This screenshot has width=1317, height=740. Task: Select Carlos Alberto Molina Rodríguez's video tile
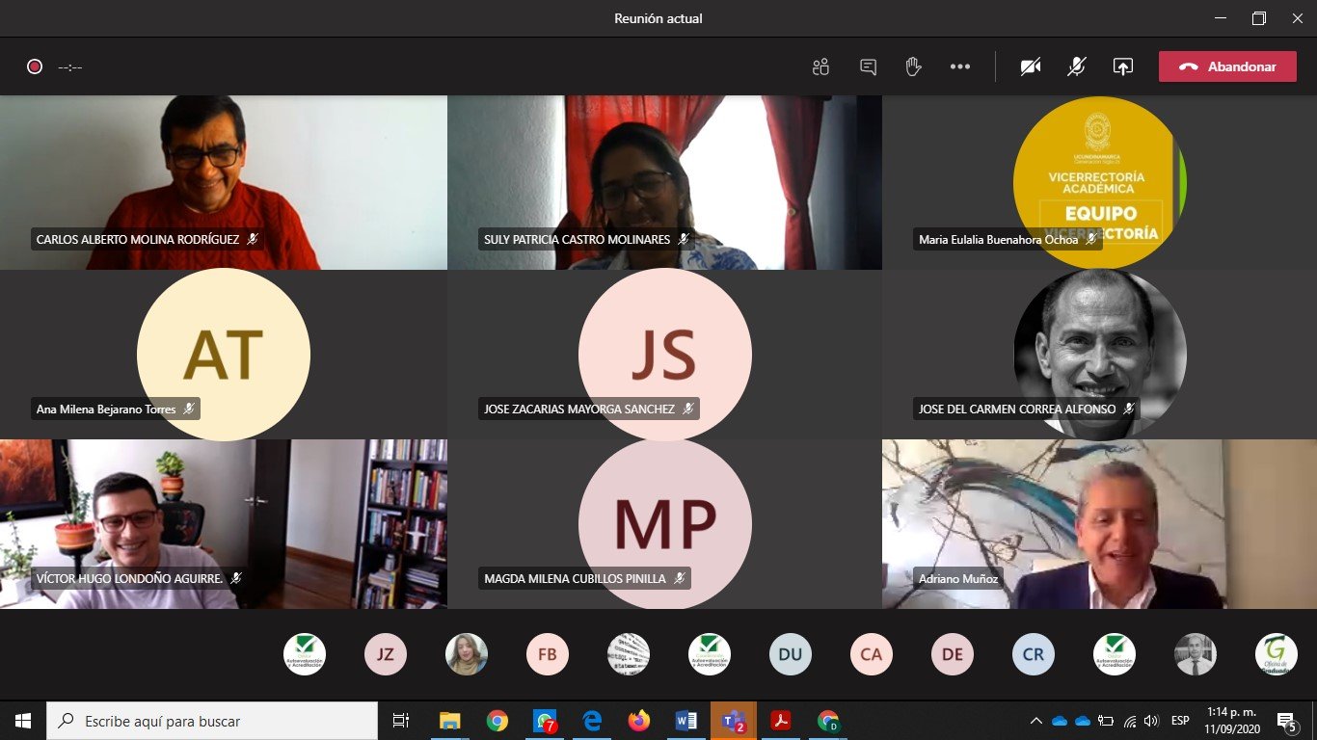[x=224, y=182]
